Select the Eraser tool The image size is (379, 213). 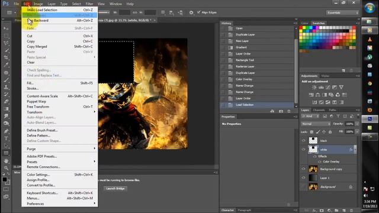pyautogui.click(x=6, y=101)
